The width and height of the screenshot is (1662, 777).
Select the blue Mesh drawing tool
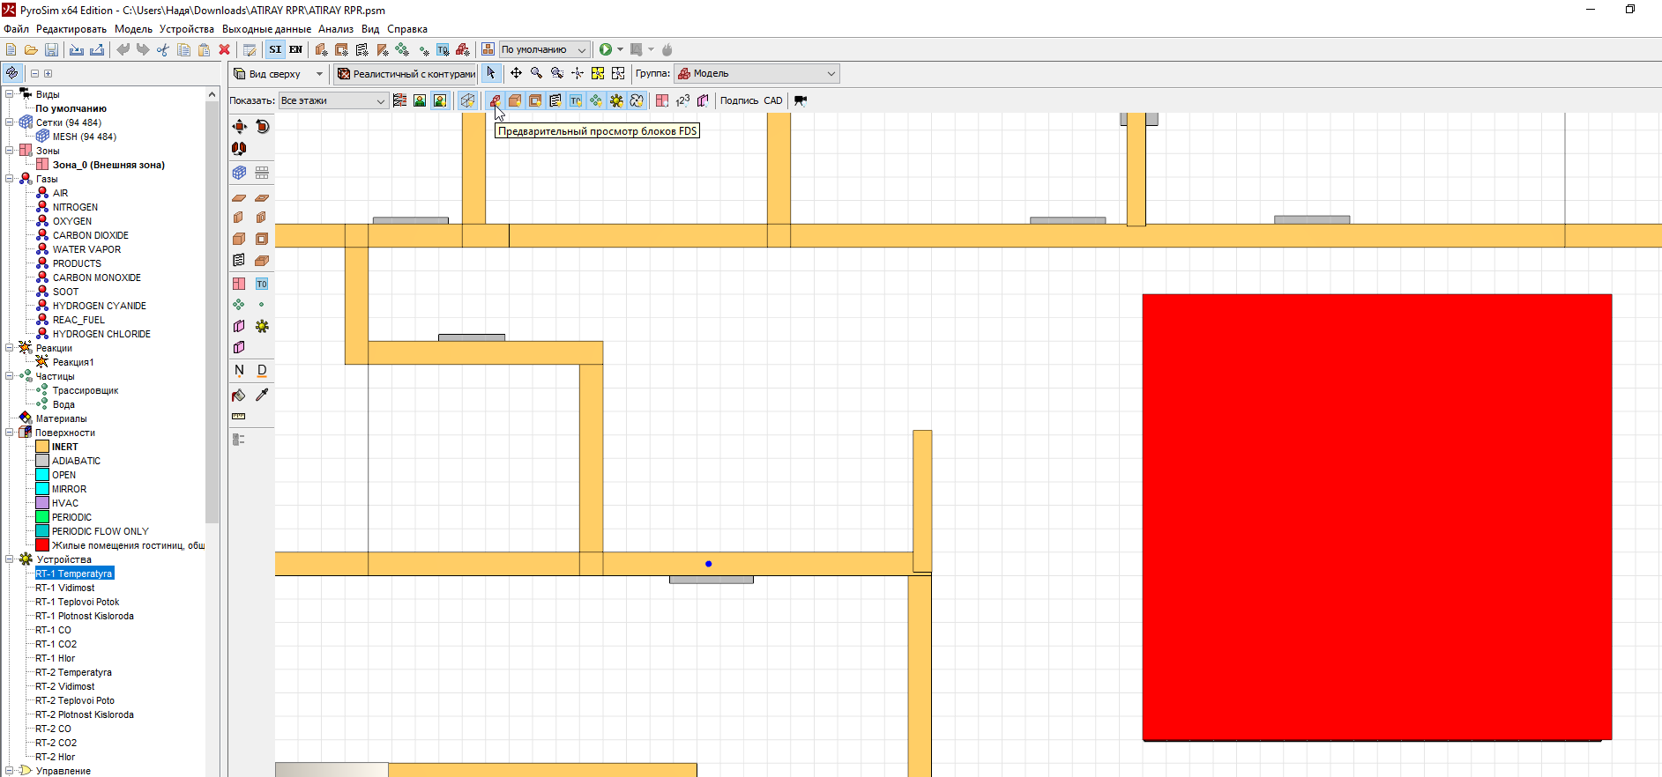point(239,173)
